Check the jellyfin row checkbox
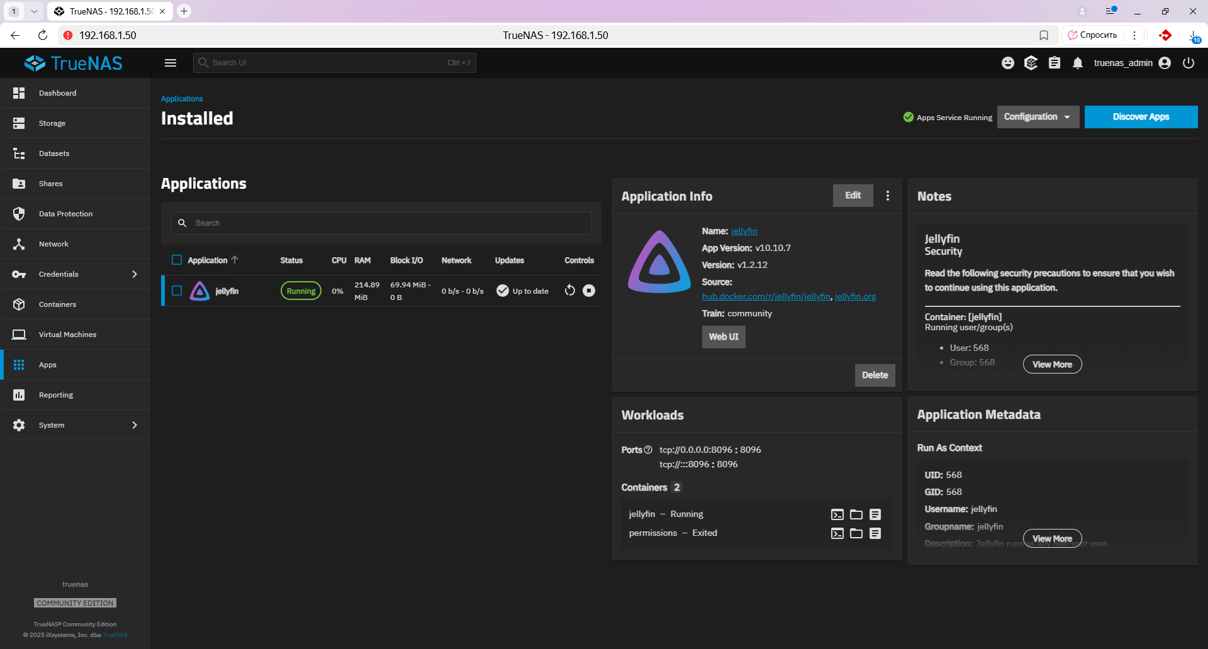 coord(177,291)
